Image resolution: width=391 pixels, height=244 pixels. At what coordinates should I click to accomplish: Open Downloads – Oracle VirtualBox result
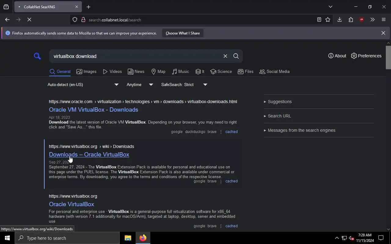[x=89, y=154]
